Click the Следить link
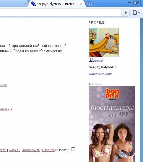This screenshot has width=143, height=162. tap(48, 150)
